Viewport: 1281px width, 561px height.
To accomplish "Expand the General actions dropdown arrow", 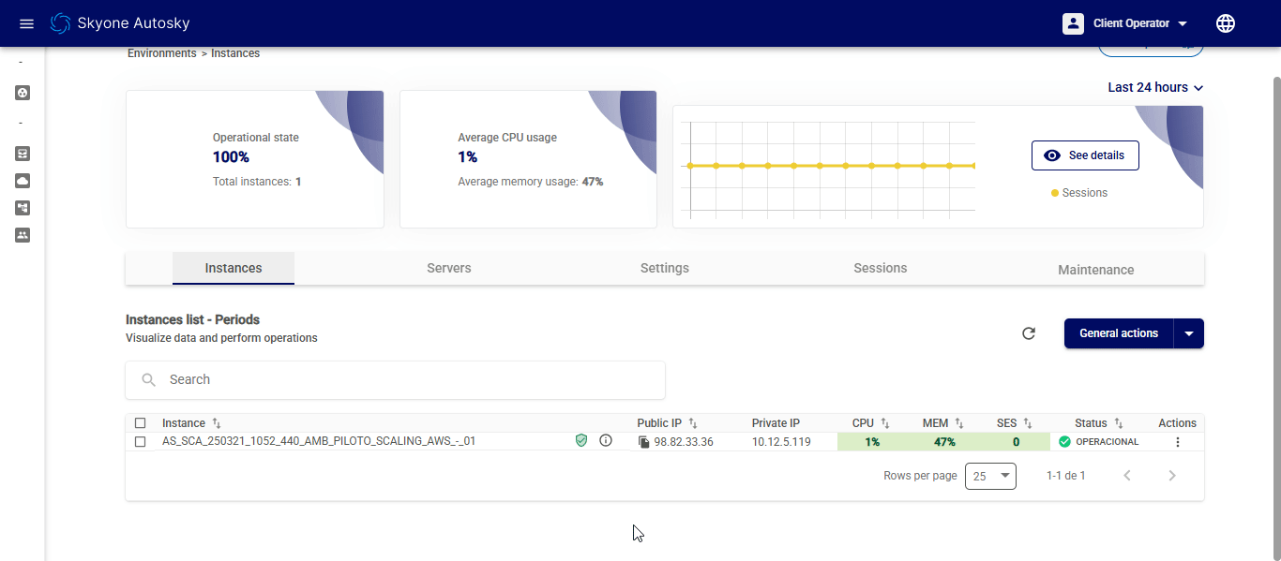I will pyautogui.click(x=1189, y=333).
